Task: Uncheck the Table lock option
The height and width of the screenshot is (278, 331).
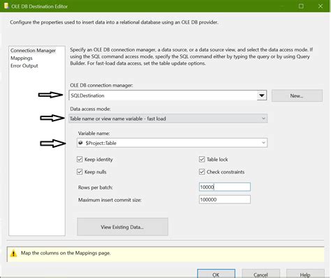Action: click(x=202, y=160)
